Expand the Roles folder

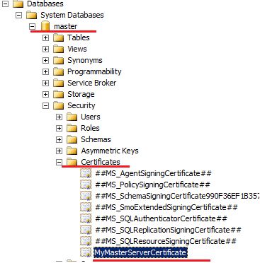tap(59, 128)
